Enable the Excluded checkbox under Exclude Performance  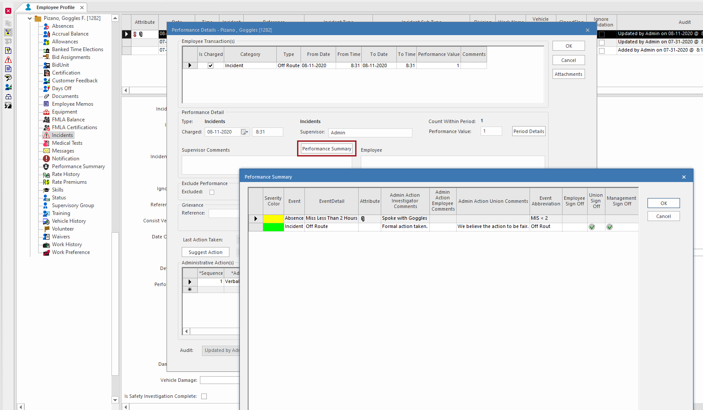[211, 192]
